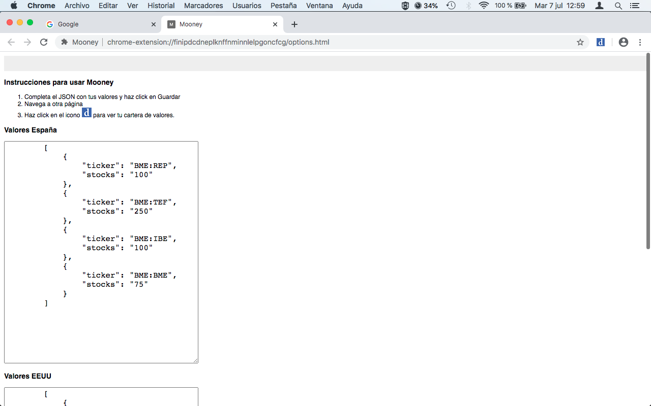Click the inline Mooney icon in instructions

tap(86, 113)
